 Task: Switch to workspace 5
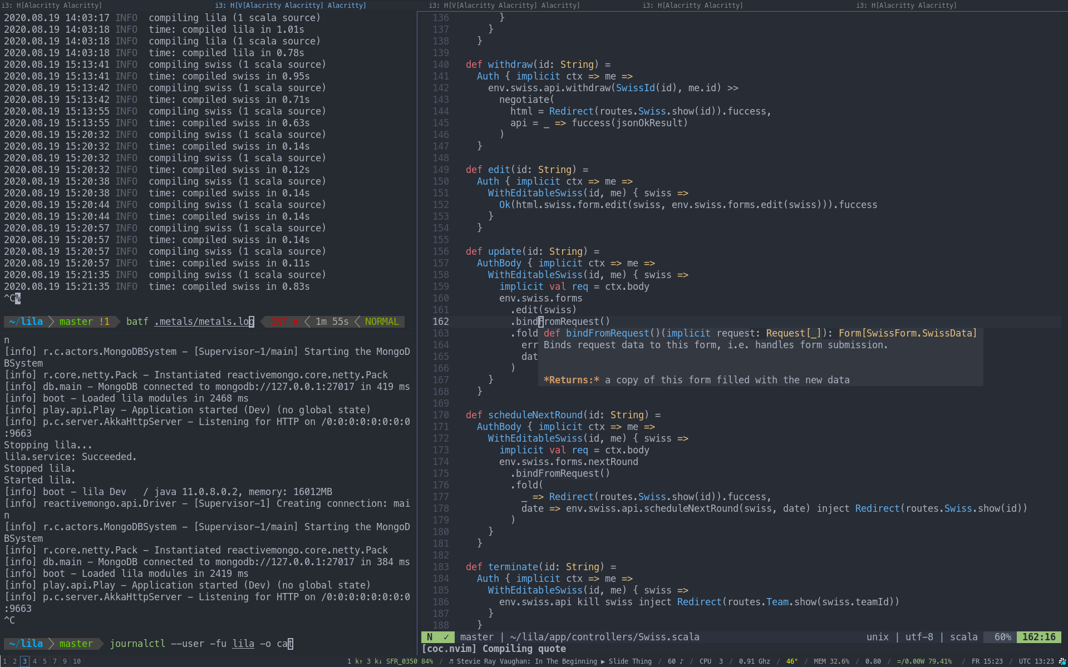pyautogui.click(x=44, y=661)
